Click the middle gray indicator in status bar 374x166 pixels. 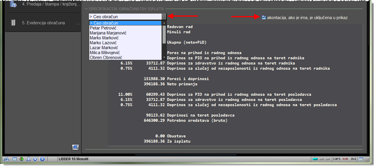[321, 159]
